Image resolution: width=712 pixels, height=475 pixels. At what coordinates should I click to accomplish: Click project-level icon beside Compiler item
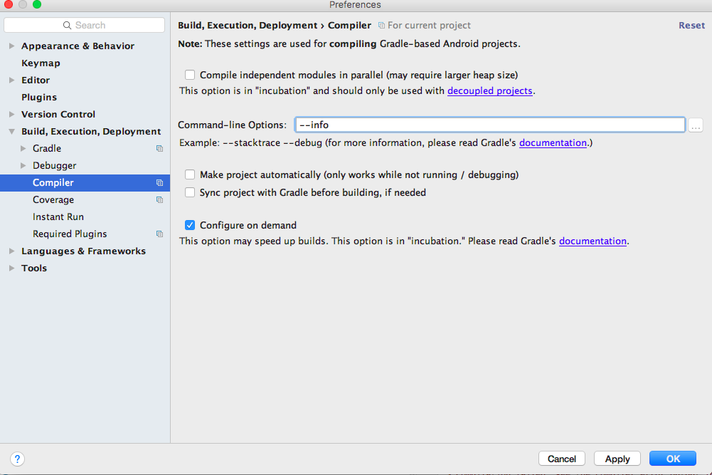pyautogui.click(x=159, y=183)
